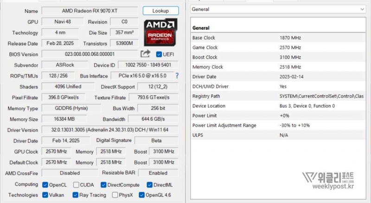Screen dimensions: 371x203
Task: Toggle the OpenGL 4.6 checkbox
Action: (x=141, y=195)
